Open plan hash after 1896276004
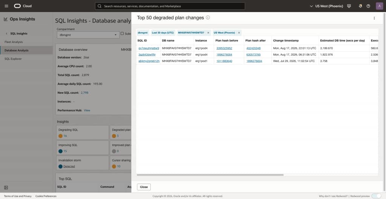The height and width of the screenshot is (199, 386). pyautogui.click(x=254, y=61)
